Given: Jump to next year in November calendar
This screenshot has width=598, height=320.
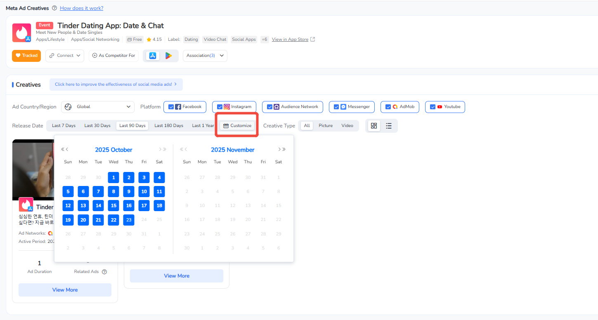Looking at the screenshot, I should point(284,150).
